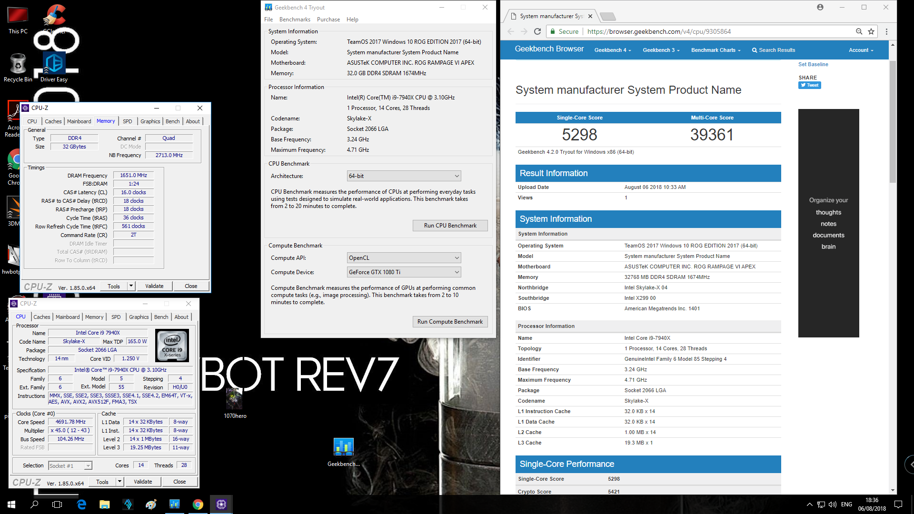Open the Compute API dropdown

[404, 258]
